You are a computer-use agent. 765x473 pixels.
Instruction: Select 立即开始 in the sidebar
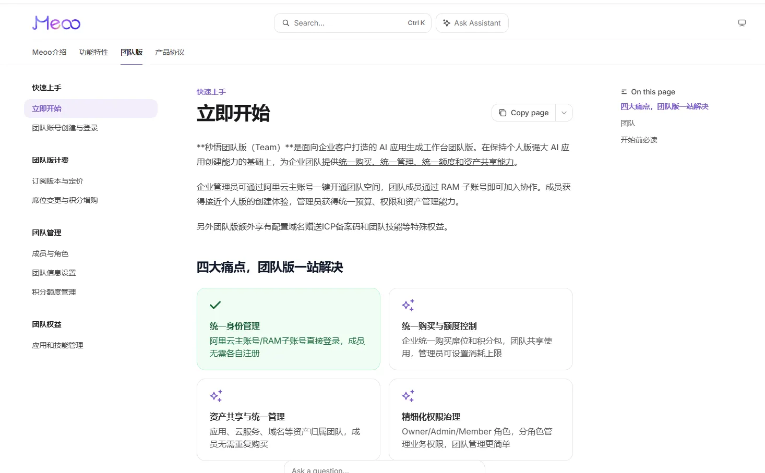tap(91, 108)
